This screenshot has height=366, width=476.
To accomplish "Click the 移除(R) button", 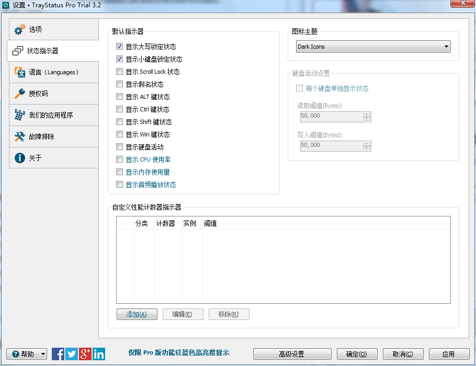I will [x=229, y=314].
